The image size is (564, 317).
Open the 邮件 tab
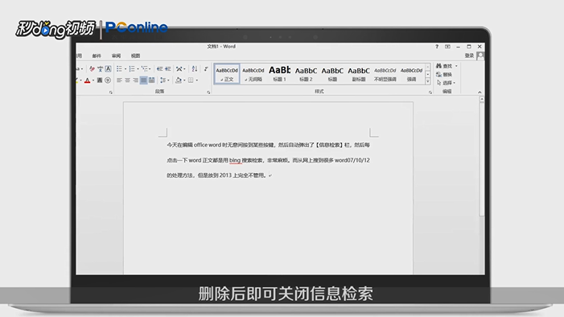pyautogui.click(x=97, y=56)
